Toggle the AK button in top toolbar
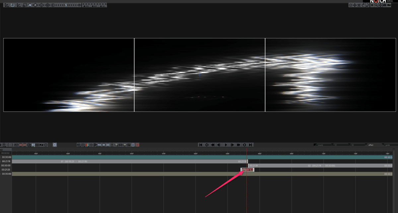Viewport: 398px width, 213px height. (x=30, y=5)
